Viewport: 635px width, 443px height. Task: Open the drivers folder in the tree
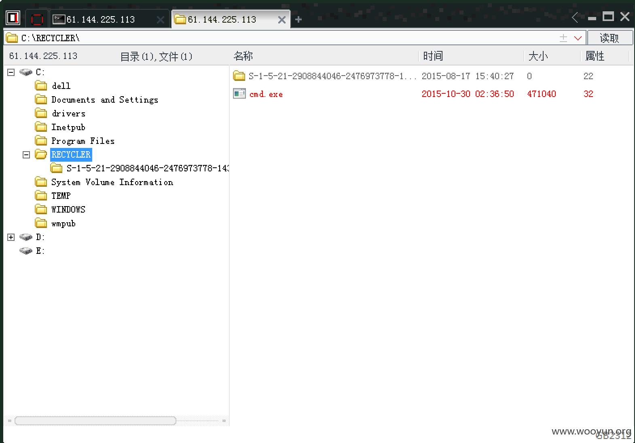(68, 113)
